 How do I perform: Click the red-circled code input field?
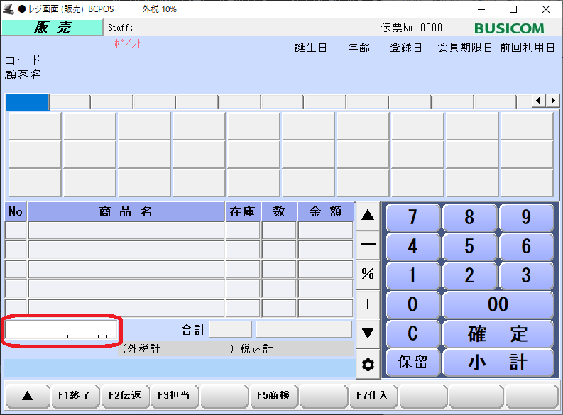coord(62,331)
